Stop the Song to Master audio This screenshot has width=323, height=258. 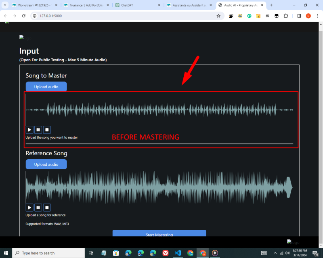click(47, 130)
